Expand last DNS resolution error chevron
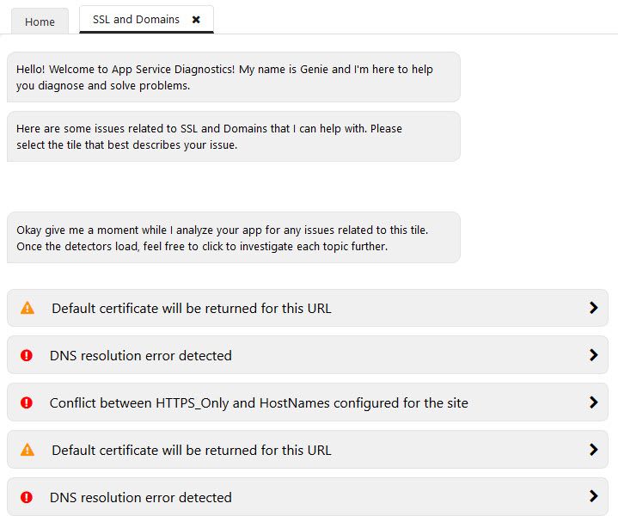 click(x=594, y=496)
